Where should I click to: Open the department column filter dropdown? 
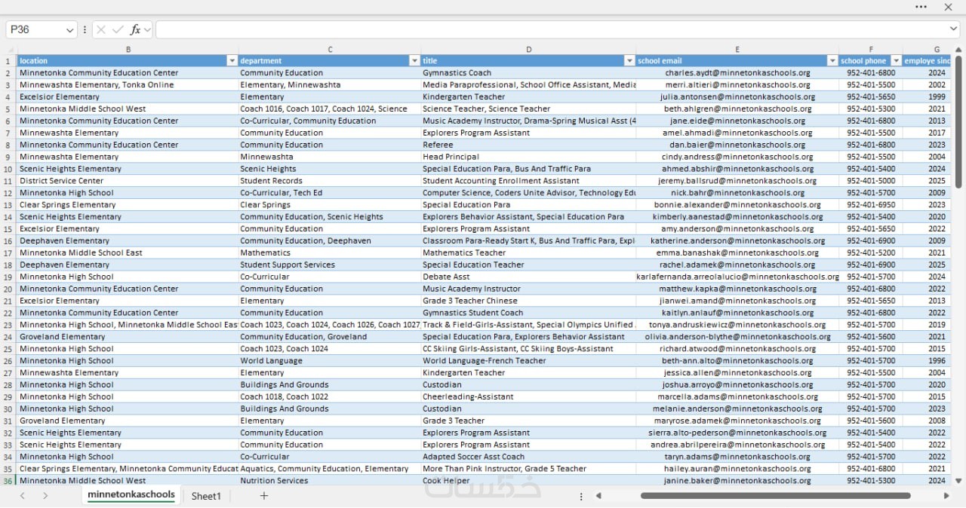pyautogui.click(x=414, y=60)
